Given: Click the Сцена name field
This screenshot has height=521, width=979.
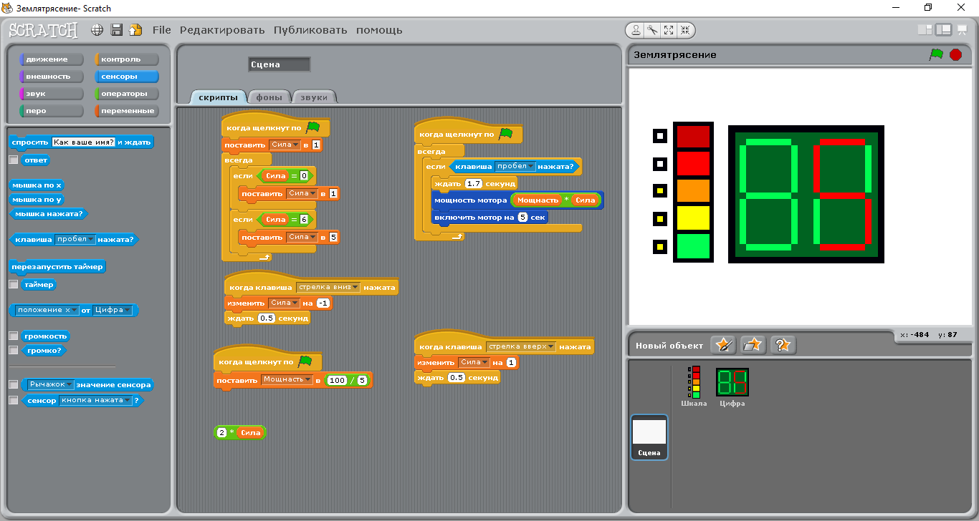Looking at the screenshot, I should click(x=280, y=64).
